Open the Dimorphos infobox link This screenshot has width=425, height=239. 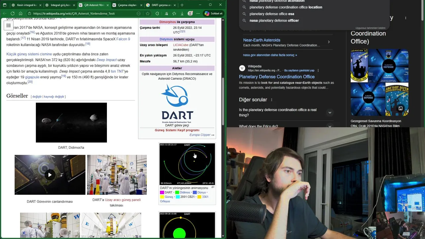(x=168, y=22)
